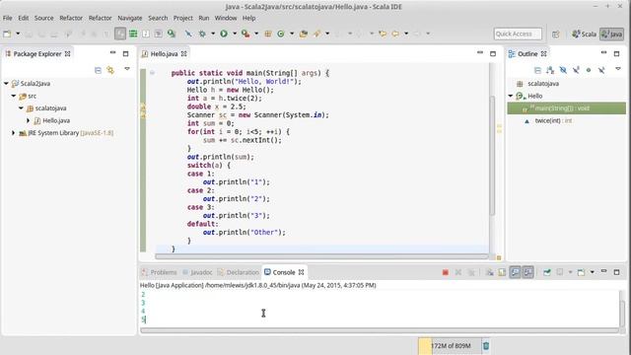Screen dimensions: 631x355
Task: Click the Last Edit Location arrow icon
Action: [383, 34]
